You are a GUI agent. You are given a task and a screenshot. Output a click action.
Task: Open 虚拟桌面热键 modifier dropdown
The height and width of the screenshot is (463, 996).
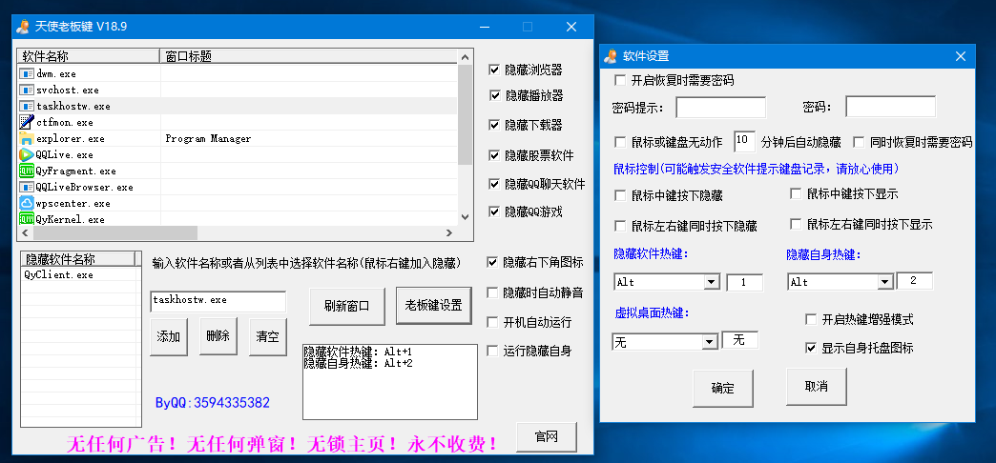[x=710, y=343]
